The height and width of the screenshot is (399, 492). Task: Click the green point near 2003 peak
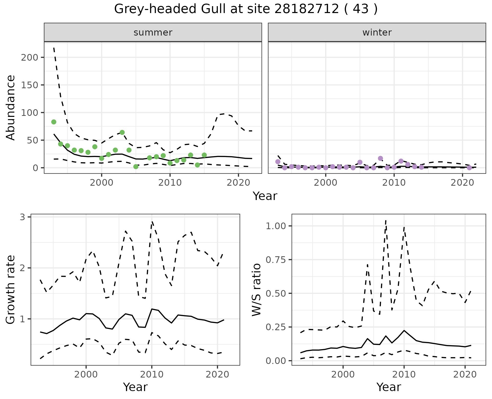(122, 132)
